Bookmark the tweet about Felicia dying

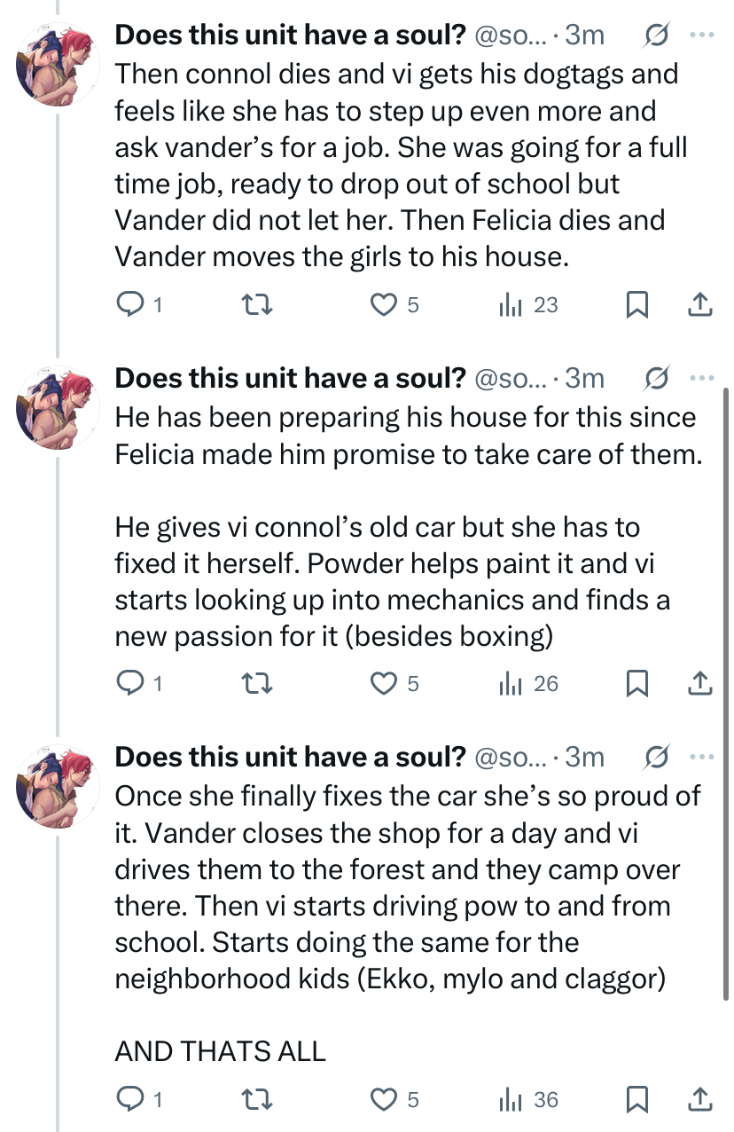[637, 305]
